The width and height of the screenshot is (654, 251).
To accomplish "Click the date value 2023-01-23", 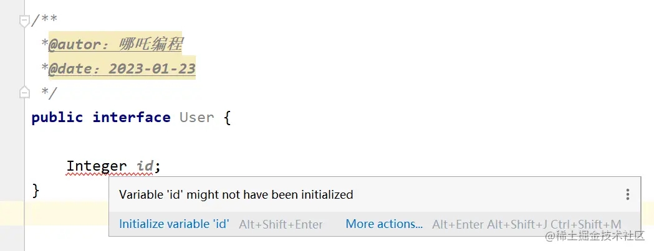I will point(152,69).
